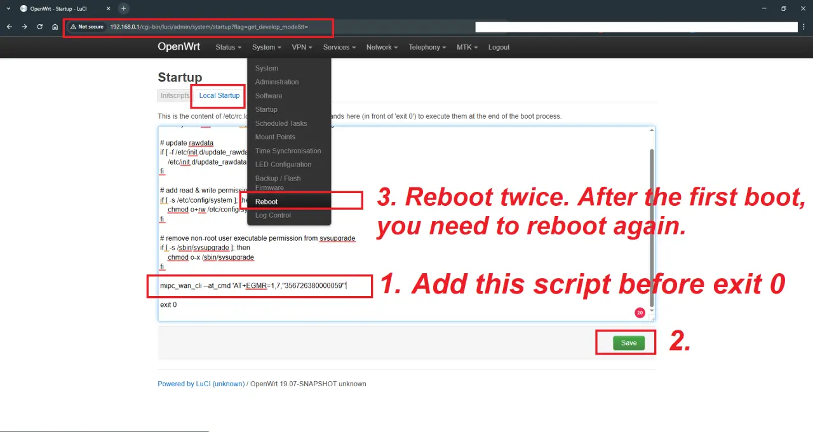The width and height of the screenshot is (813, 432).
Task: Minimize the browser window
Action: (765, 8)
